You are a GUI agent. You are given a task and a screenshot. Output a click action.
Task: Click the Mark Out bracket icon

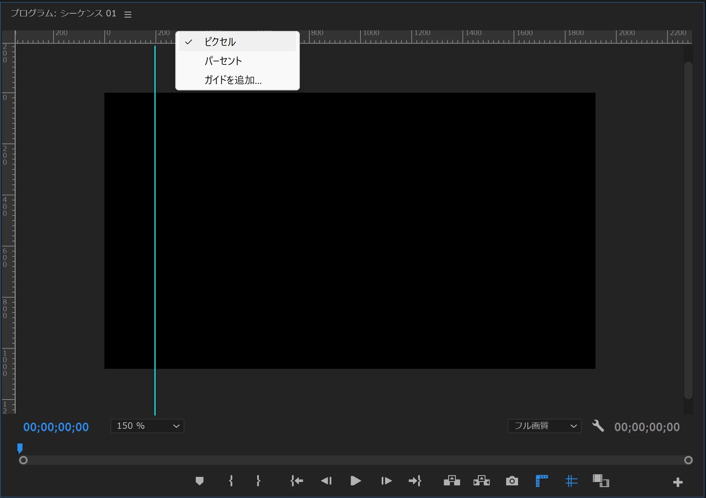(x=258, y=481)
